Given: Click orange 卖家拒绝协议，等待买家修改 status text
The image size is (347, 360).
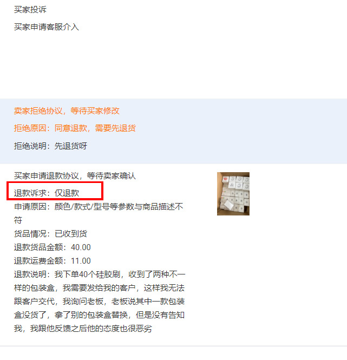Looking at the screenshot, I should coord(67,111).
